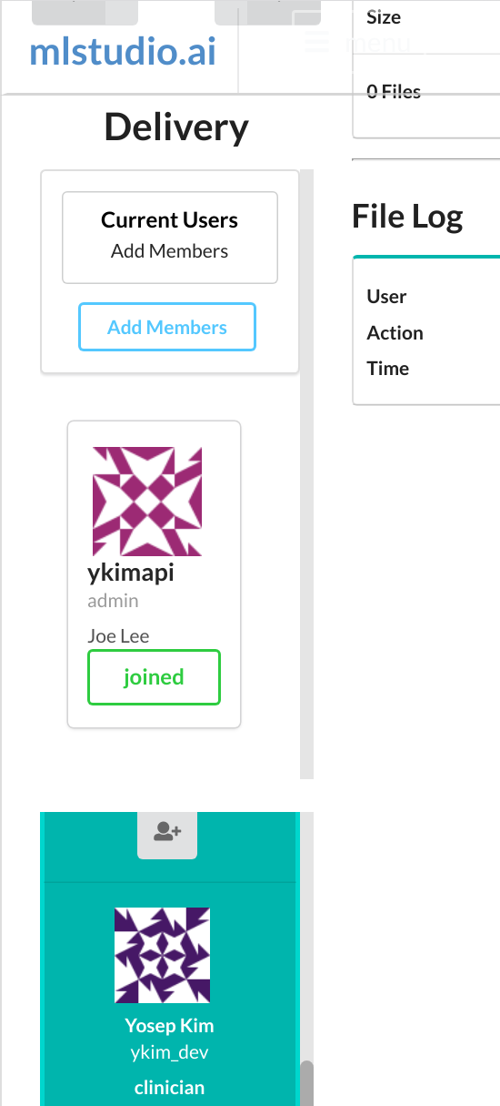The image size is (500, 1106).
Task: Select the Yosep Kim name label
Action: click(x=170, y=1026)
